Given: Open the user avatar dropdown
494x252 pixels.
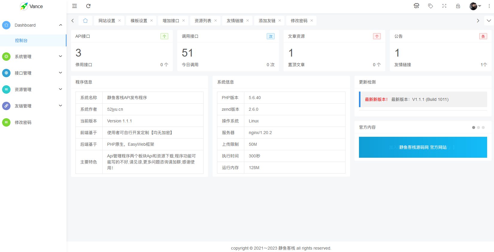Looking at the screenshot, I should (475, 6).
